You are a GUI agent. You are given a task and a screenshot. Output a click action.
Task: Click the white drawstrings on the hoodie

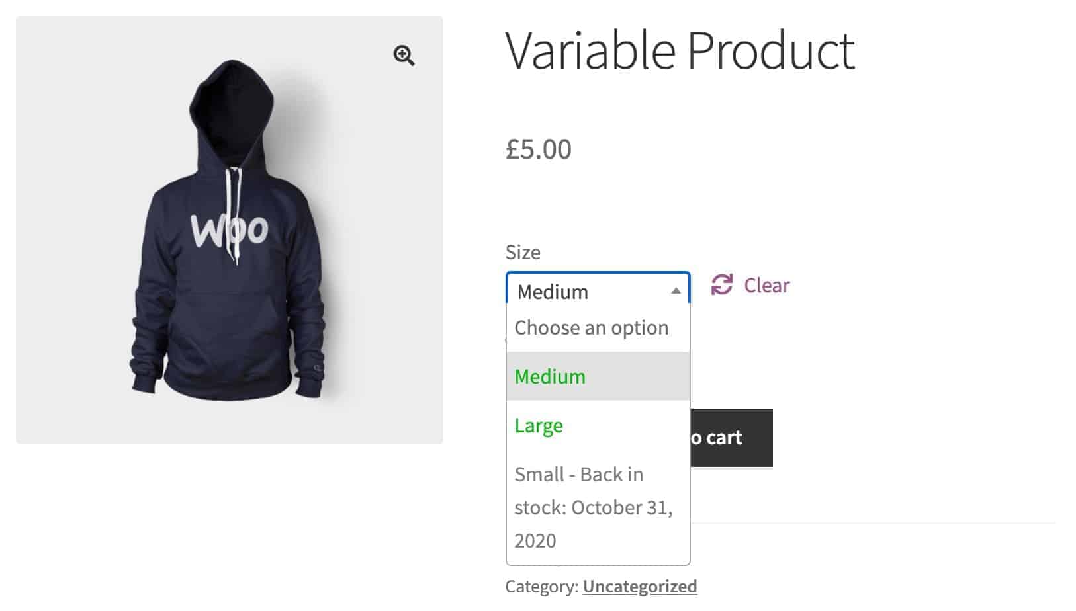(233, 215)
